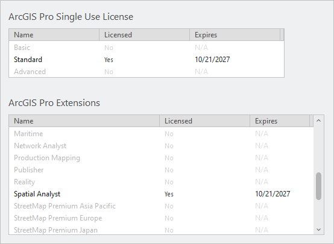Select the Reality extension row

[161, 182]
